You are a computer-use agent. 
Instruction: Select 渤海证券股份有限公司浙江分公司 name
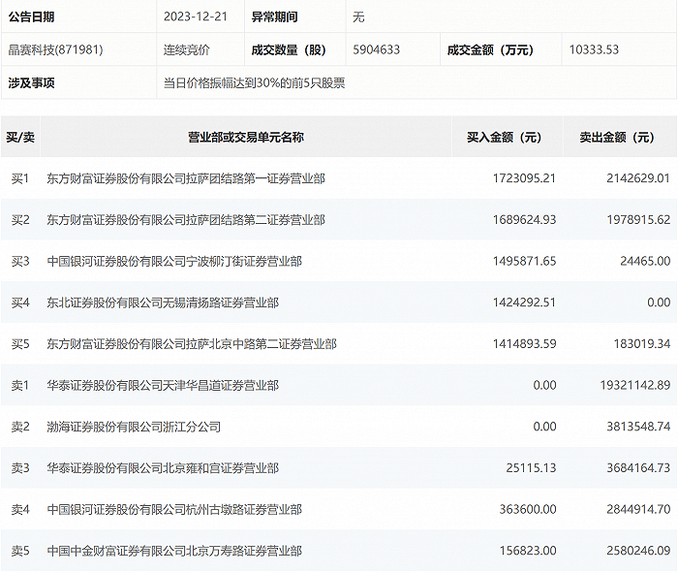pos(134,427)
